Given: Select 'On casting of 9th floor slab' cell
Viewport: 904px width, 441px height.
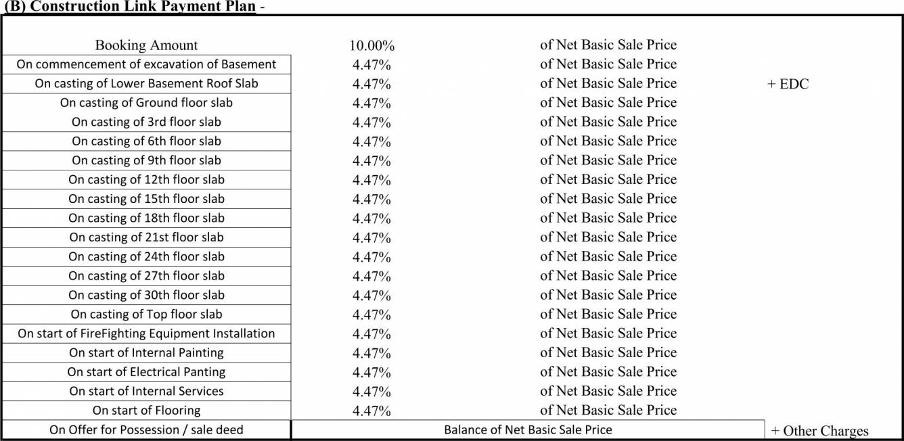Looking at the screenshot, I should (x=146, y=160).
